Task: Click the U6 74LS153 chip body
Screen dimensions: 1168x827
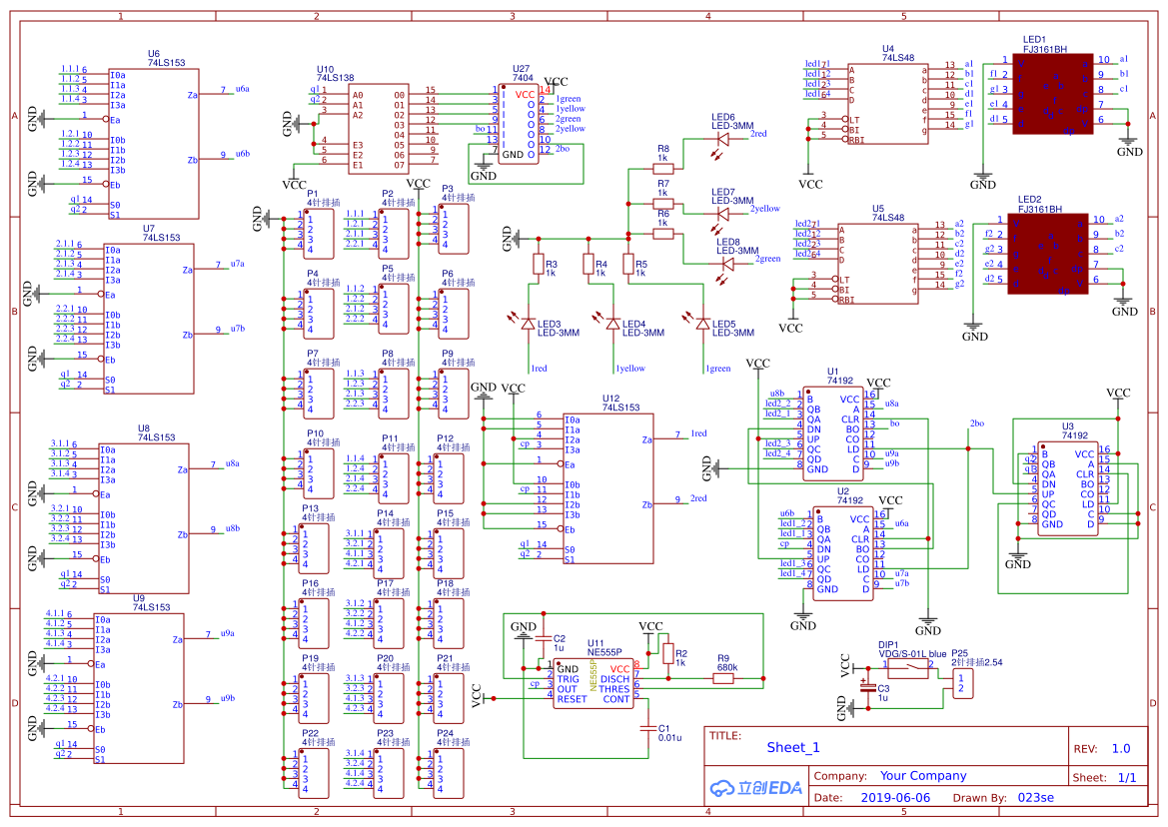Action: (154, 144)
